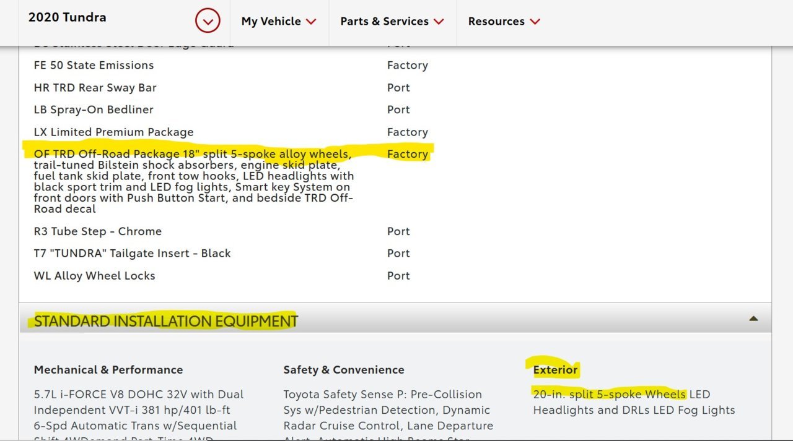The height and width of the screenshot is (441, 793).
Task: Click the Exterior heading
Action: (x=555, y=370)
